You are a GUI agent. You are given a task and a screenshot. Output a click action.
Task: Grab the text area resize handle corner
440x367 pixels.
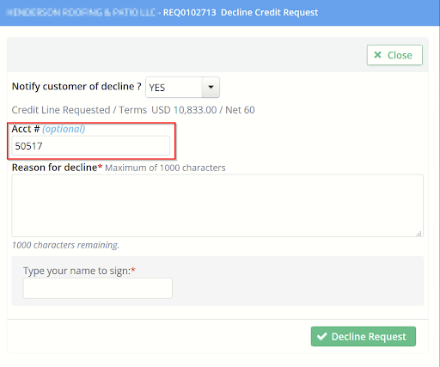(419, 234)
